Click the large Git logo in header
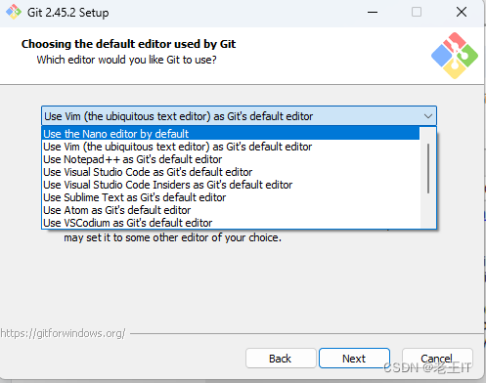 [x=455, y=56]
